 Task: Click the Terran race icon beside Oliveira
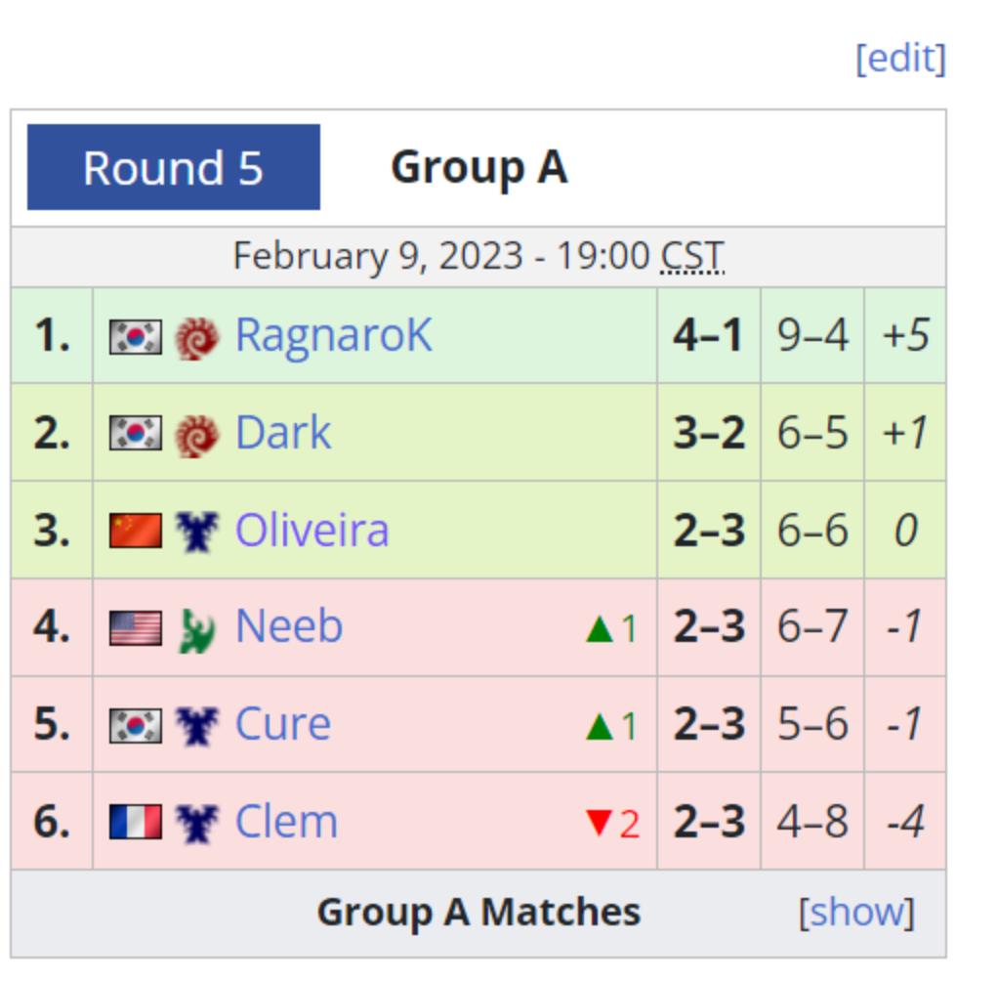click(x=196, y=532)
